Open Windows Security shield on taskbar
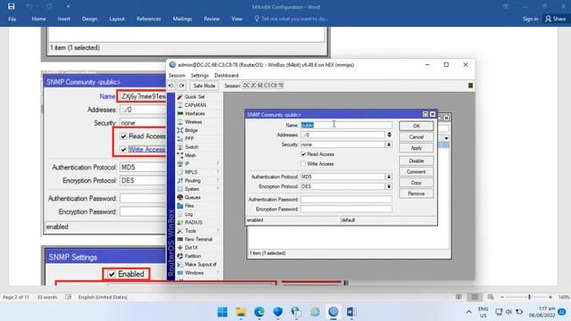571x321 pixels. pyautogui.click(x=277, y=312)
